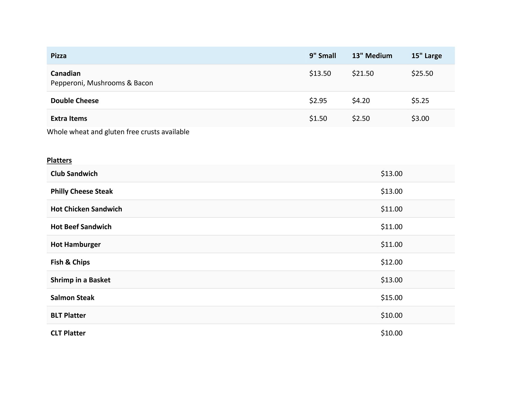Image resolution: width=513 pixels, height=396 pixels.
Task: Click the 9" Small column header
Action: [x=322, y=56]
